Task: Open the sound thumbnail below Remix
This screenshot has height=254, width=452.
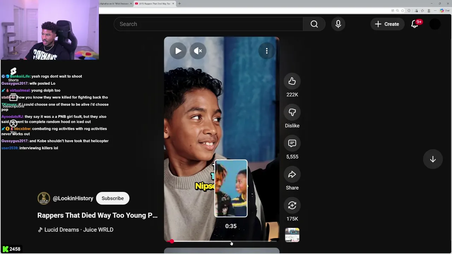Action: click(292, 235)
